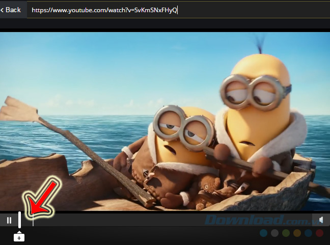The image size is (330, 245).
Task: Select the thick white marker on timeline
Action: (19, 220)
